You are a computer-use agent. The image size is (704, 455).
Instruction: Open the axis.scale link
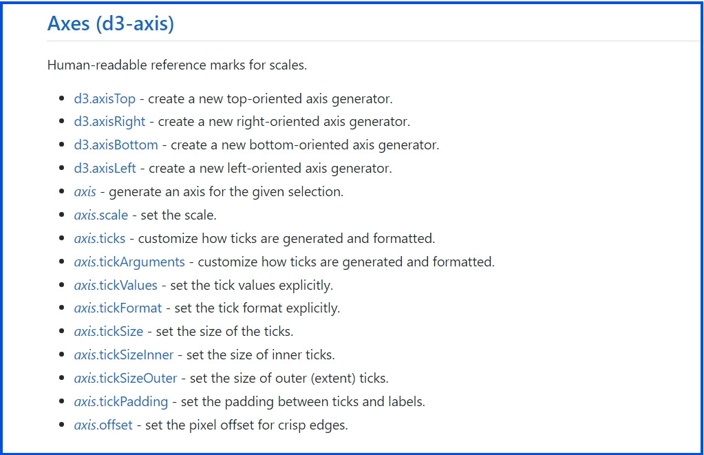[x=100, y=215]
